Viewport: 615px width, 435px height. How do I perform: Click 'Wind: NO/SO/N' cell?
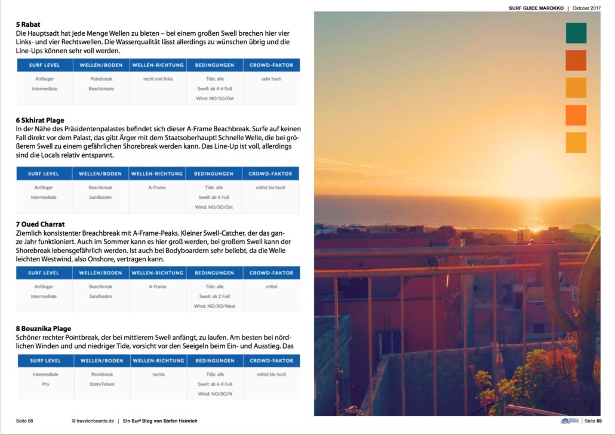[215, 394]
